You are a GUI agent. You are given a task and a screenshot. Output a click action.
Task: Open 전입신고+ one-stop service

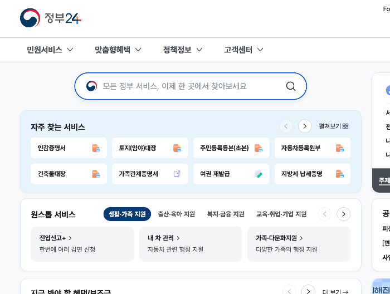[82, 244]
